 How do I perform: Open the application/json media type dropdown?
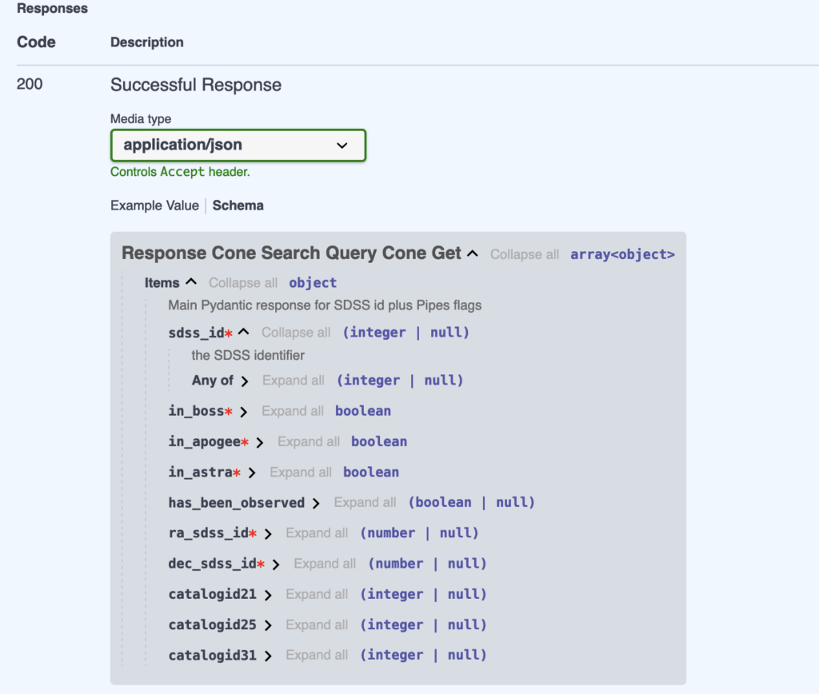pyautogui.click(x=238, y=146)
